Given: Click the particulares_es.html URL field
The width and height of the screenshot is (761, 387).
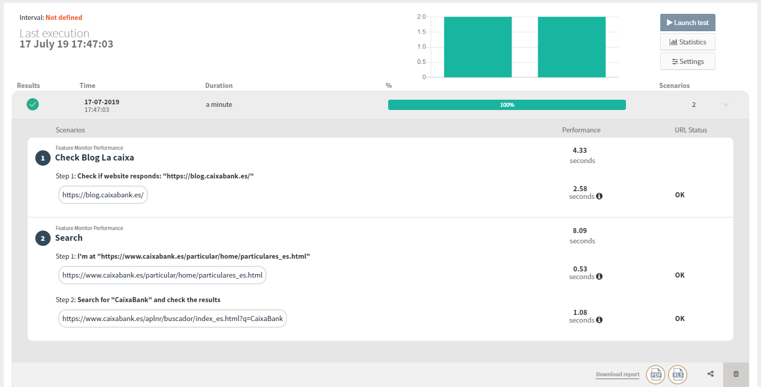Looking at the screenshot, I should point(162,275).
